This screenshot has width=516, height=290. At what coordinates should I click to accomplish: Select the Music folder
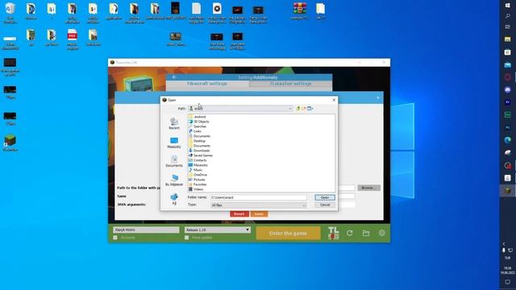[195, 170]
